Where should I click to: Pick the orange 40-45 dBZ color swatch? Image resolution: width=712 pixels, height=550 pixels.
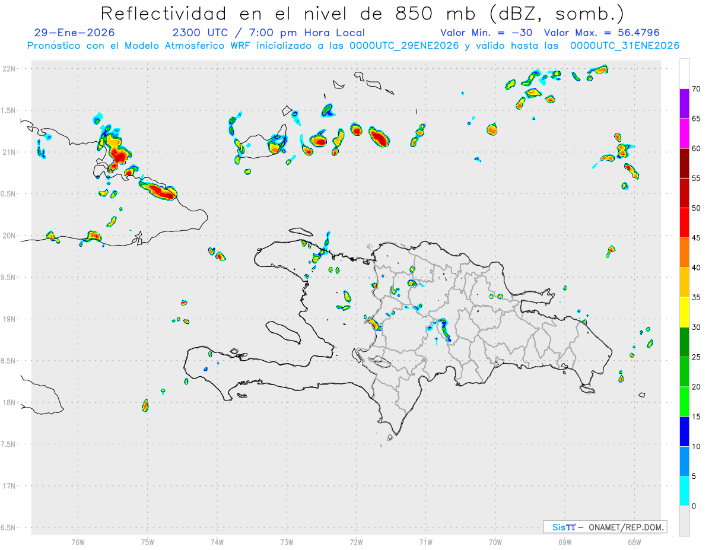684,253
